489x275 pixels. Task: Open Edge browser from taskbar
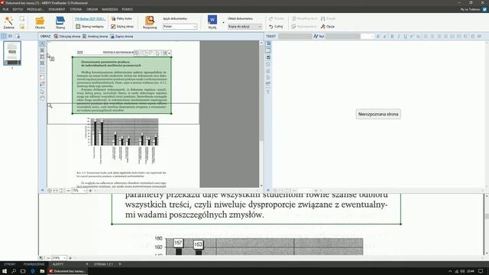click(x=33, y=271)
